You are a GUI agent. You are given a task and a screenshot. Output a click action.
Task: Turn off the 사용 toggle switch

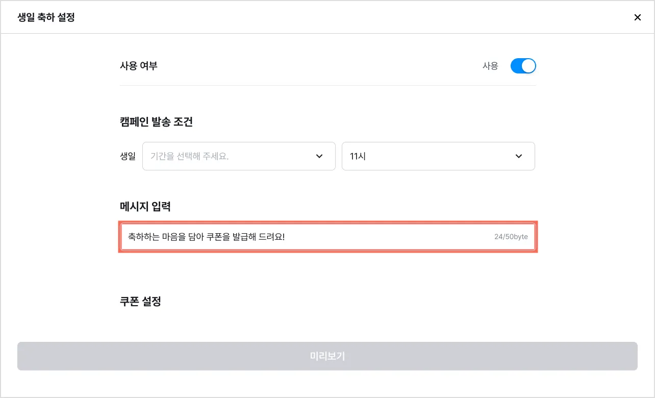click(523, 66)
